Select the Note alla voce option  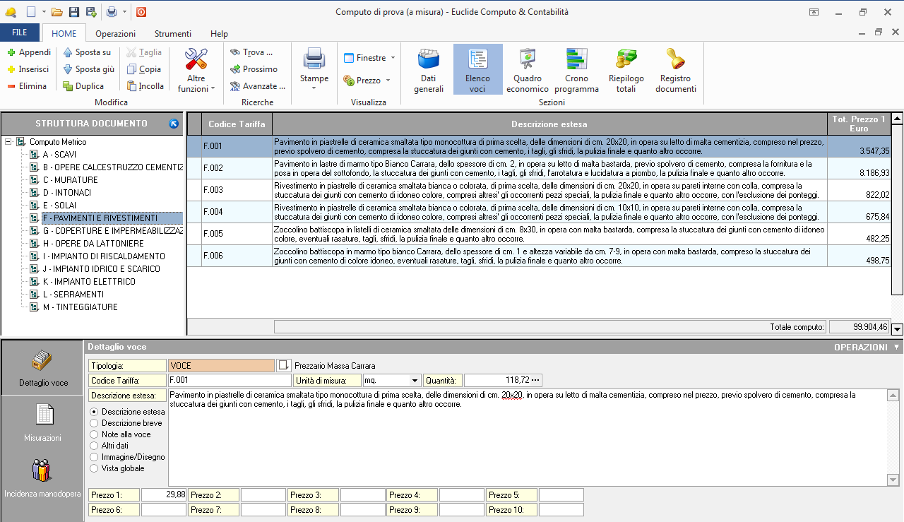point(95,434)
